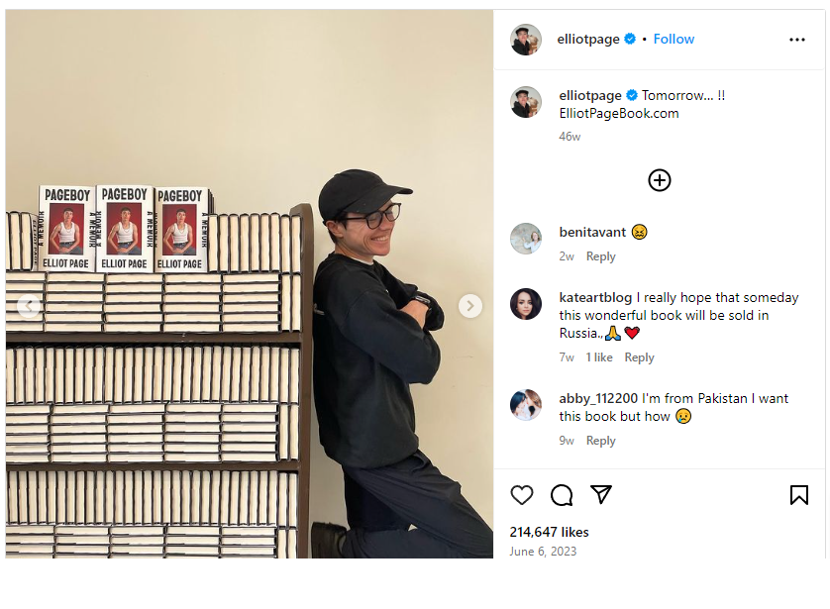Open elliotpage profile from header username
This screenshot has width=830, height=609.
[588, 40]
